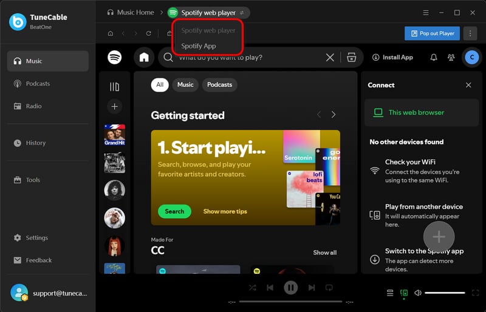The width and height of the screenshot is (486, 312).
Task: Open Tools in the sidebar
Action: pyautogui.click(x=48, y=180)
